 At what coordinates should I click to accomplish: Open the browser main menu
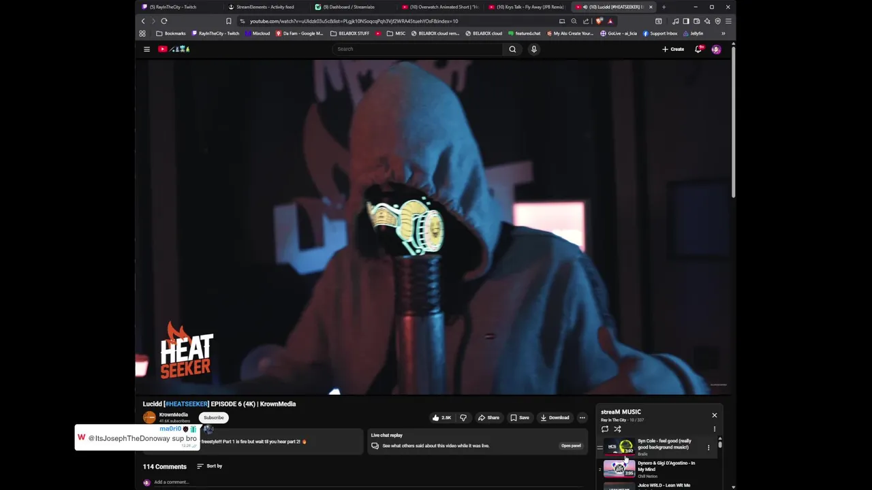coord(728,21)
